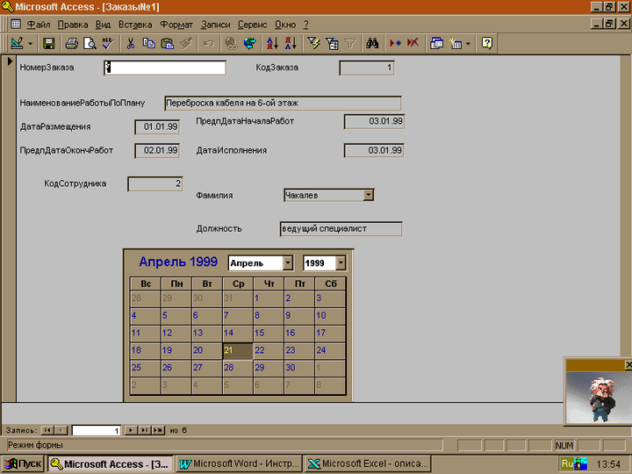Open Help with the question mark icon

tap(487, 43)
